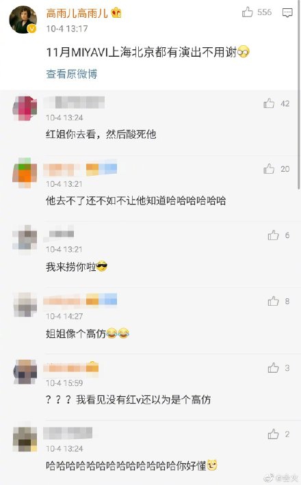This screenshot has height=485, width=301.
Task: Open avatar of 没有红v commenter
Action: [x=25, y=372]
